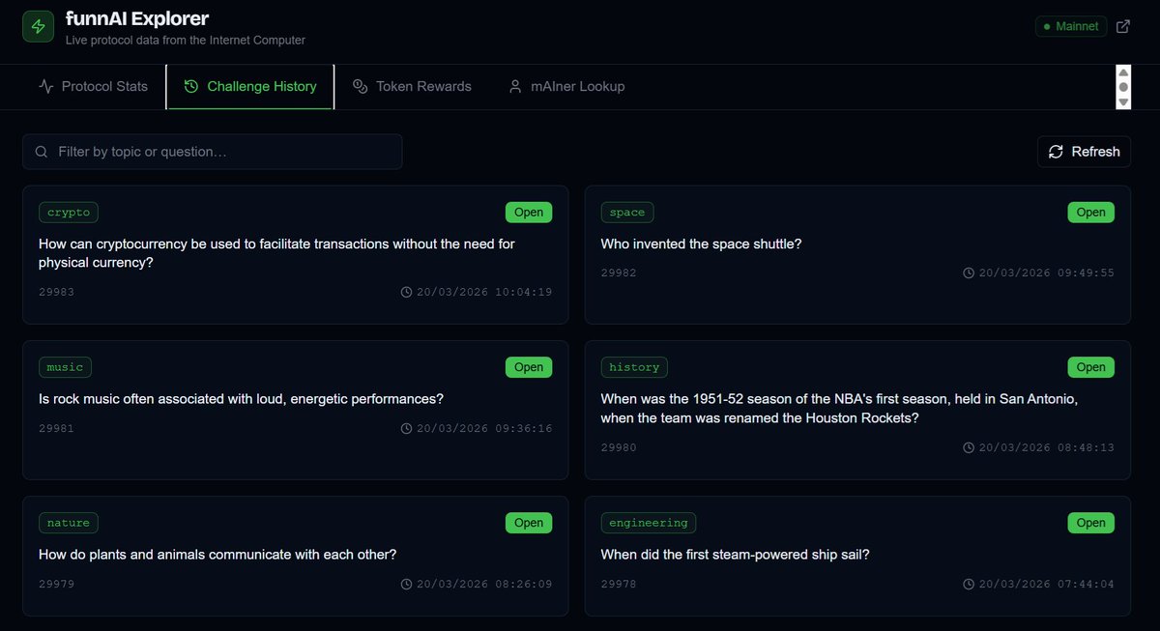Open the 'Who invented the space shuttle?' question
Image resolution: width=1160 pixels, height=631 pixels.
coord(701,244)
